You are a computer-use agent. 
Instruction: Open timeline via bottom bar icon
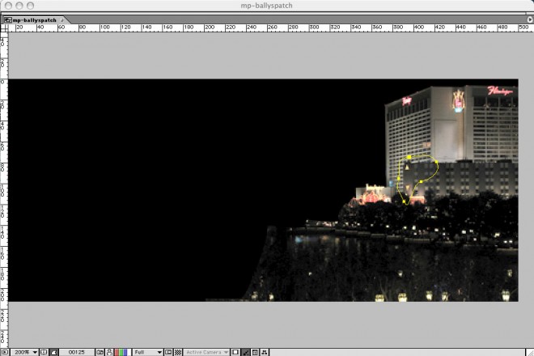click(256, 352)
